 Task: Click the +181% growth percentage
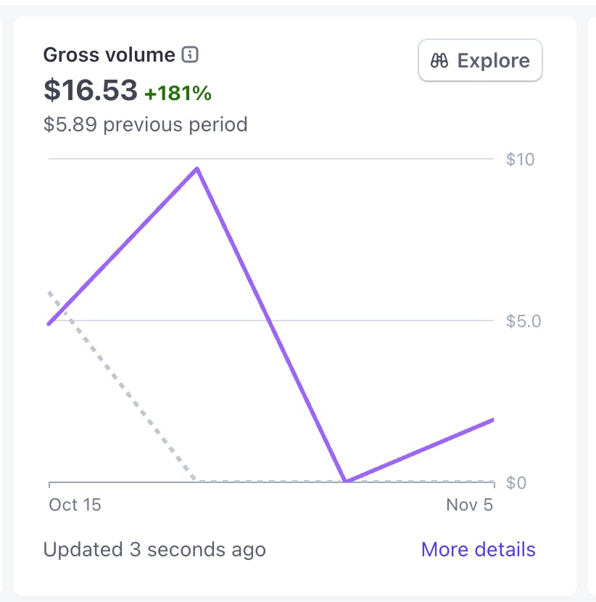(178, 93)
